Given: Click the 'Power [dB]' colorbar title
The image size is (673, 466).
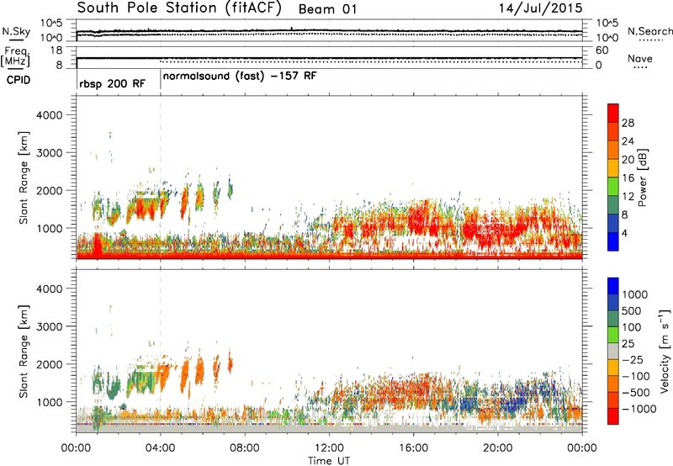Looking at the screenshot, I should click(x=643, y=178).
